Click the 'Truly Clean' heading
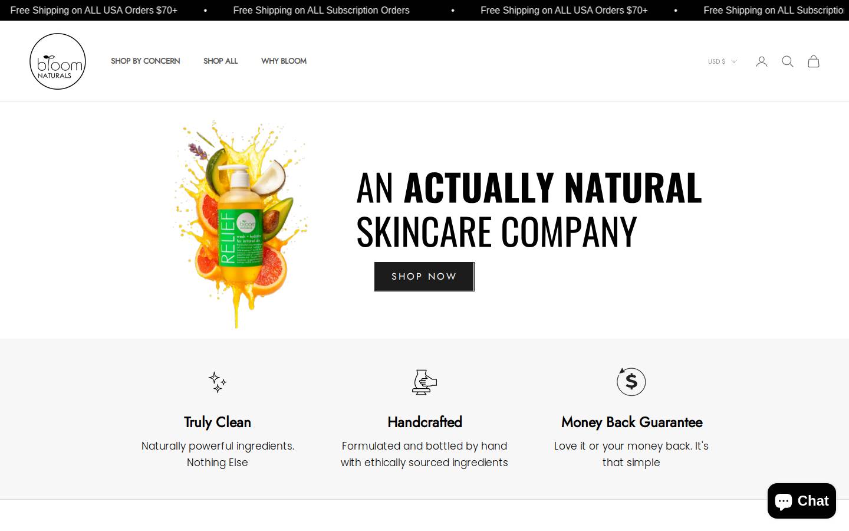849x531 pixels. coord(218,422)
